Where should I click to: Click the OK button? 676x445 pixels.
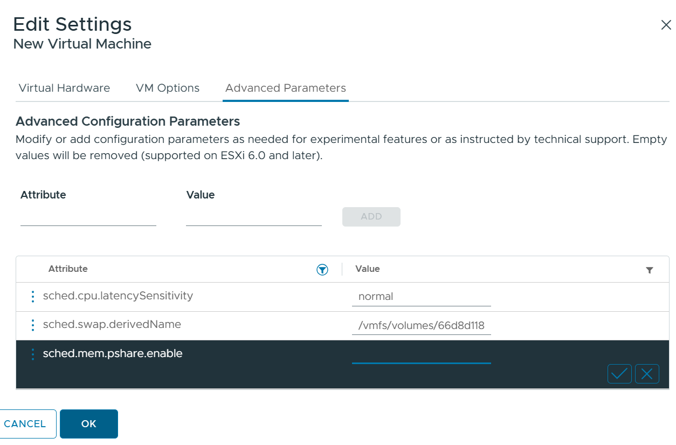point(89,424)
